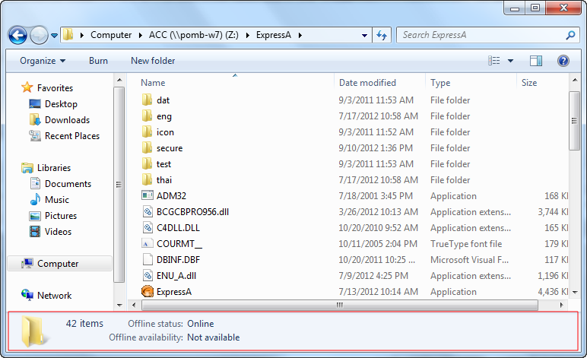Open the Documents library
This screenshot has width=587, height=358.
[68, 184]
